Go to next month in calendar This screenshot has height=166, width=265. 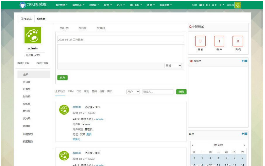244,145
